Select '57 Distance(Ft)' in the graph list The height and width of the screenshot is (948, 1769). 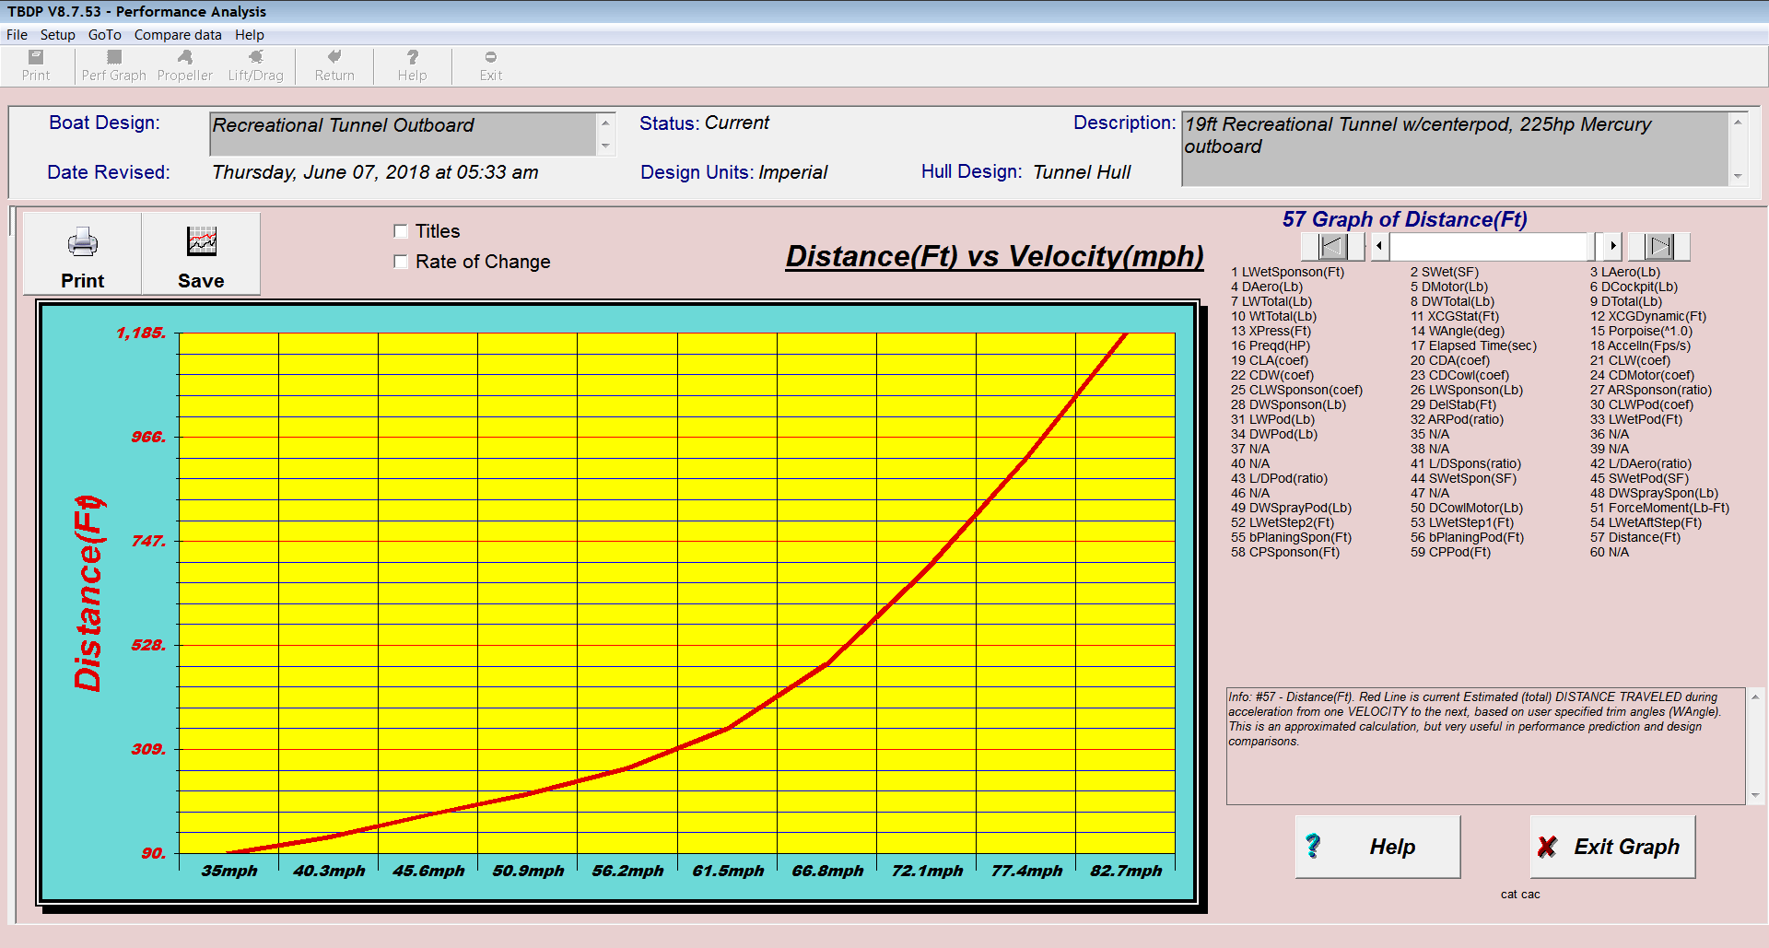point(1634,537)
